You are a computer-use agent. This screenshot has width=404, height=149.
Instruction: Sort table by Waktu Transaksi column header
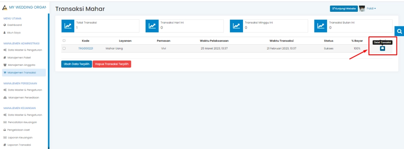pyautogui.click(x=281, y=41)
